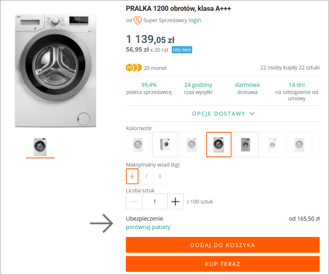Viewport: 329px width, 275px height.
Task: Select the gray washing machine variant
Action: click(x=245, y=144)
